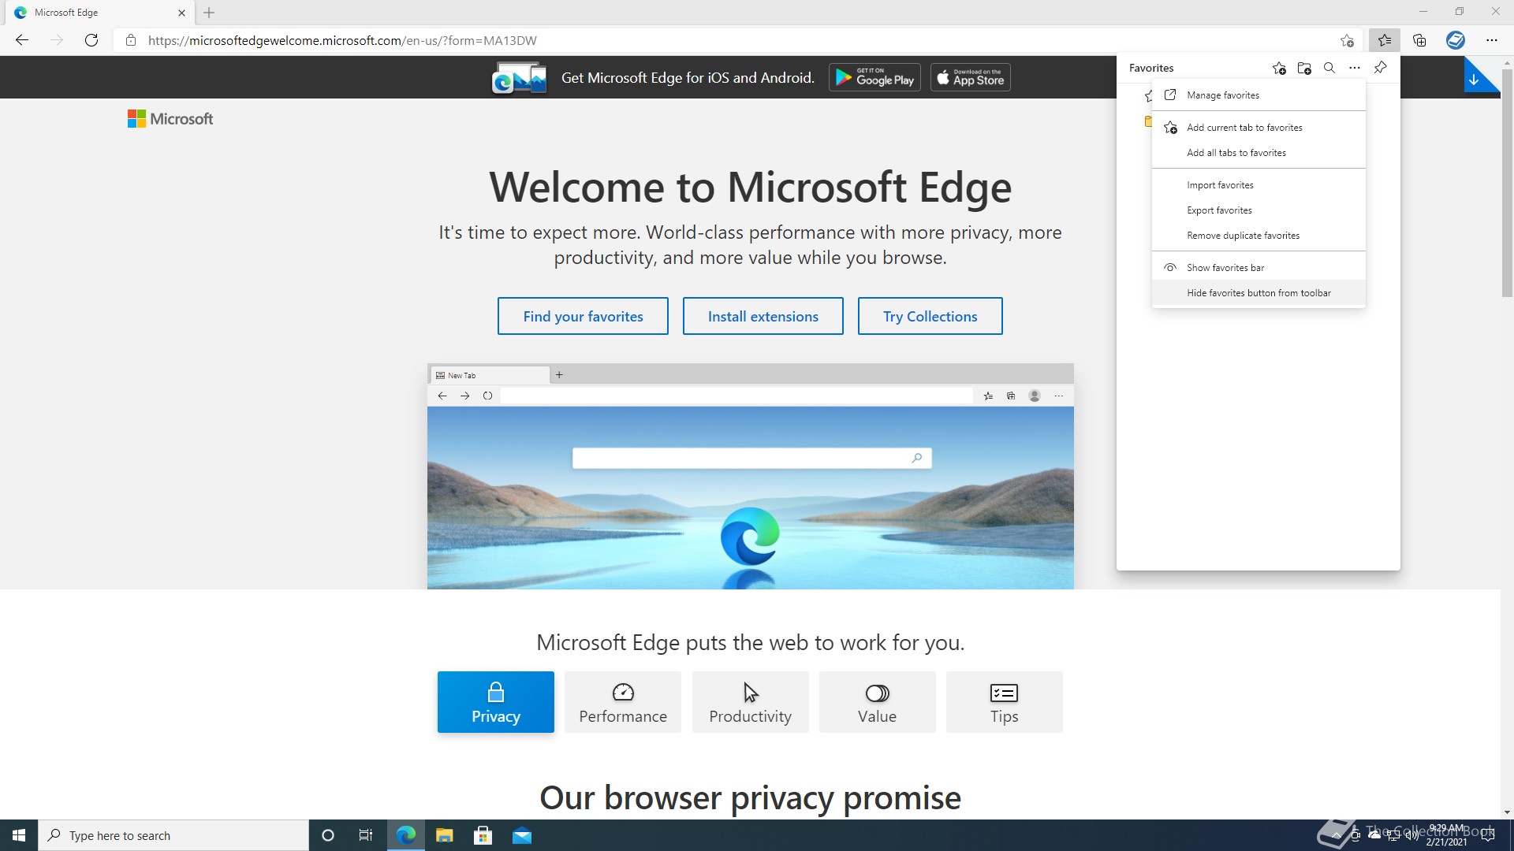Select Export favorites
This screenshot has width=1514, height=851.
coord(1259,210)
